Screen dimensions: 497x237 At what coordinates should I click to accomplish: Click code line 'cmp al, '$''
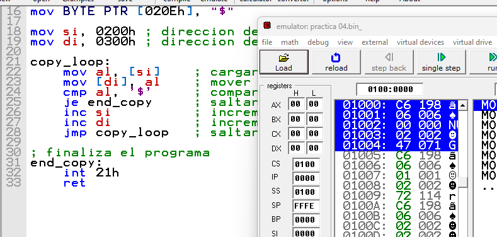click(x=108, y=93)
